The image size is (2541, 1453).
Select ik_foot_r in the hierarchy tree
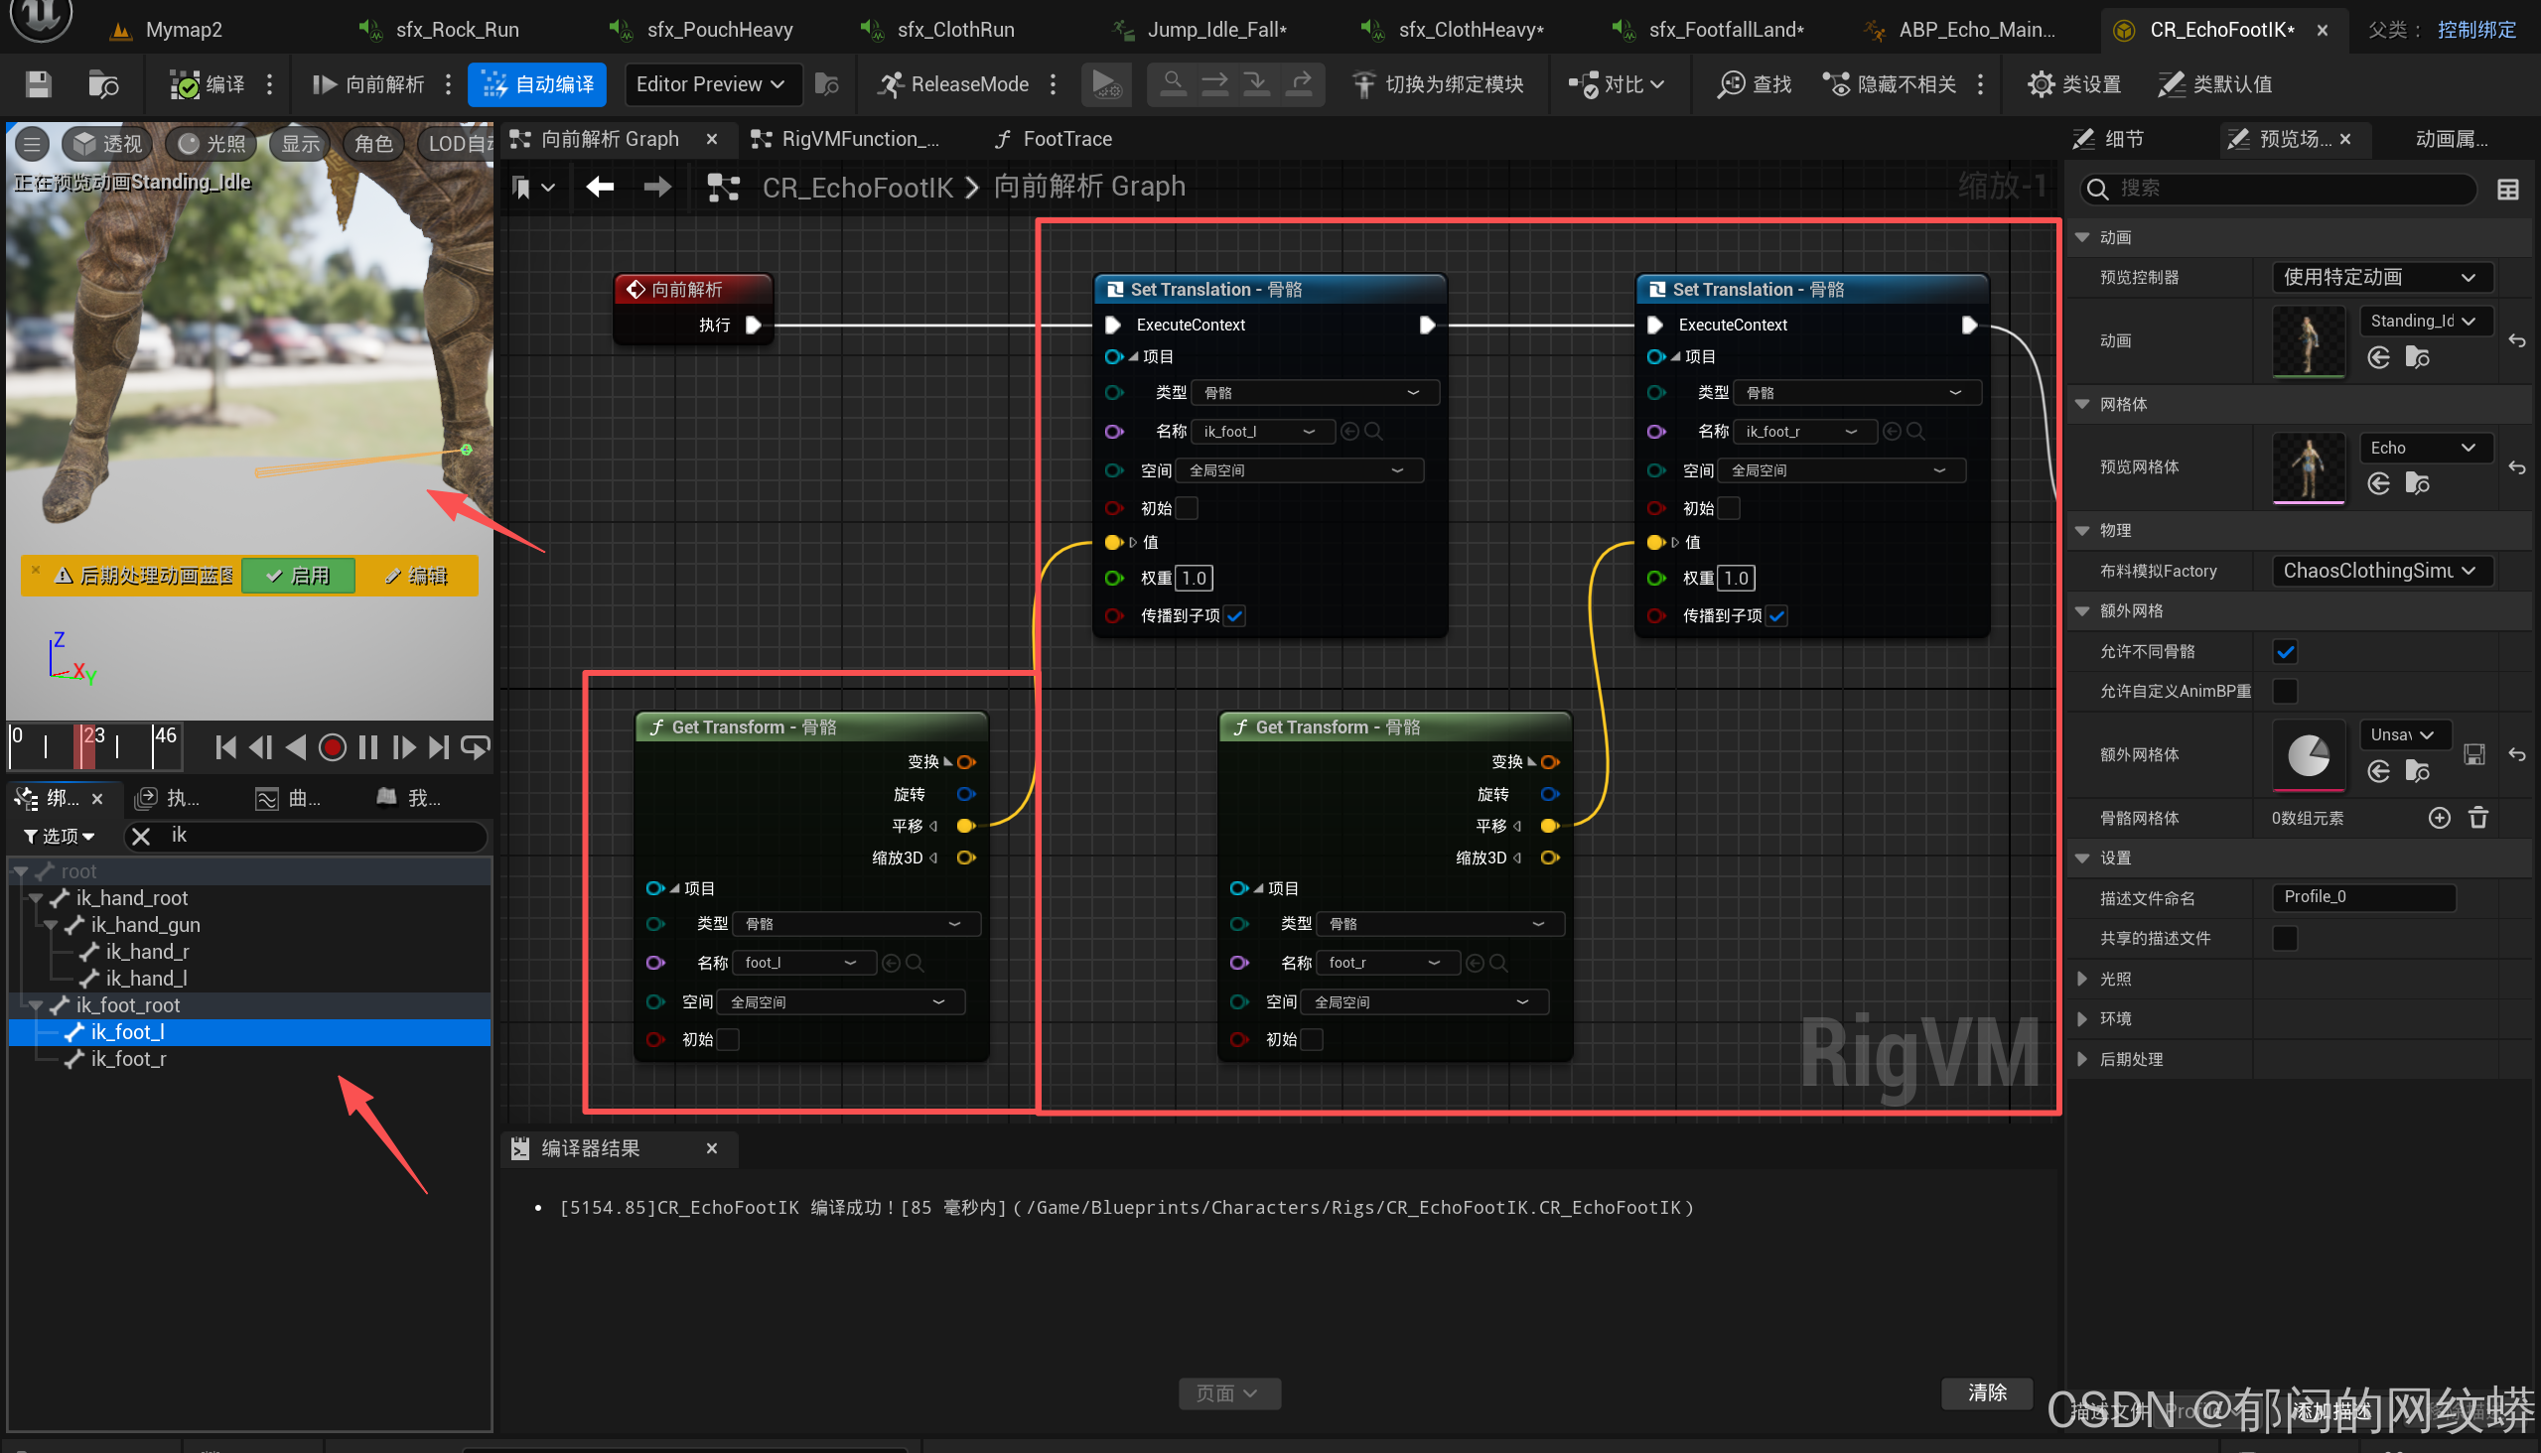pos(128,1059)
